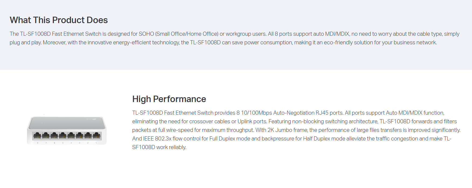Image resolution: width=472 pixels, height=188 pixels.
Task: Click '10/100Mbps Auto-Negotiation' in the description
Action: pyautogui.click(x=277, y=113)
